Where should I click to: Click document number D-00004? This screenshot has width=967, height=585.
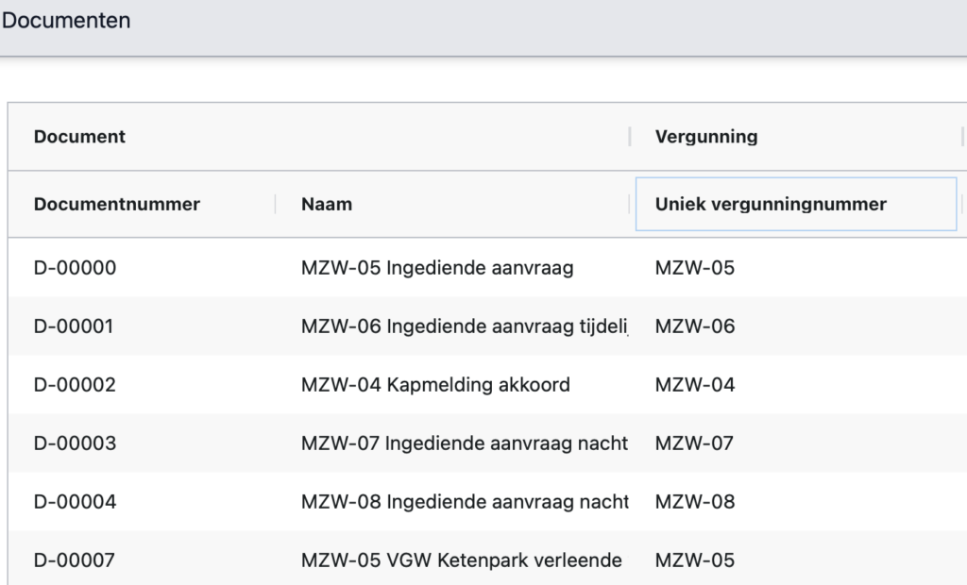coord(75,502)
